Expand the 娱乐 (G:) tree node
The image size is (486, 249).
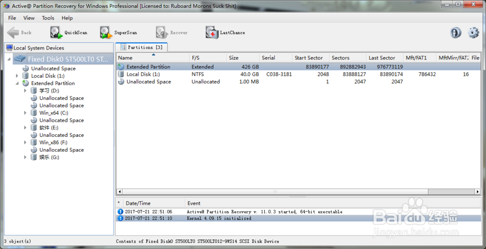(x=25, y=157)
